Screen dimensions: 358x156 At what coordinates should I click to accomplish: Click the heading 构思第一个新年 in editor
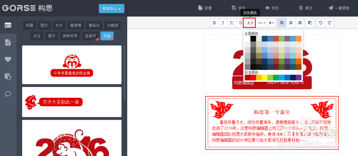click(x=272, y=112)
